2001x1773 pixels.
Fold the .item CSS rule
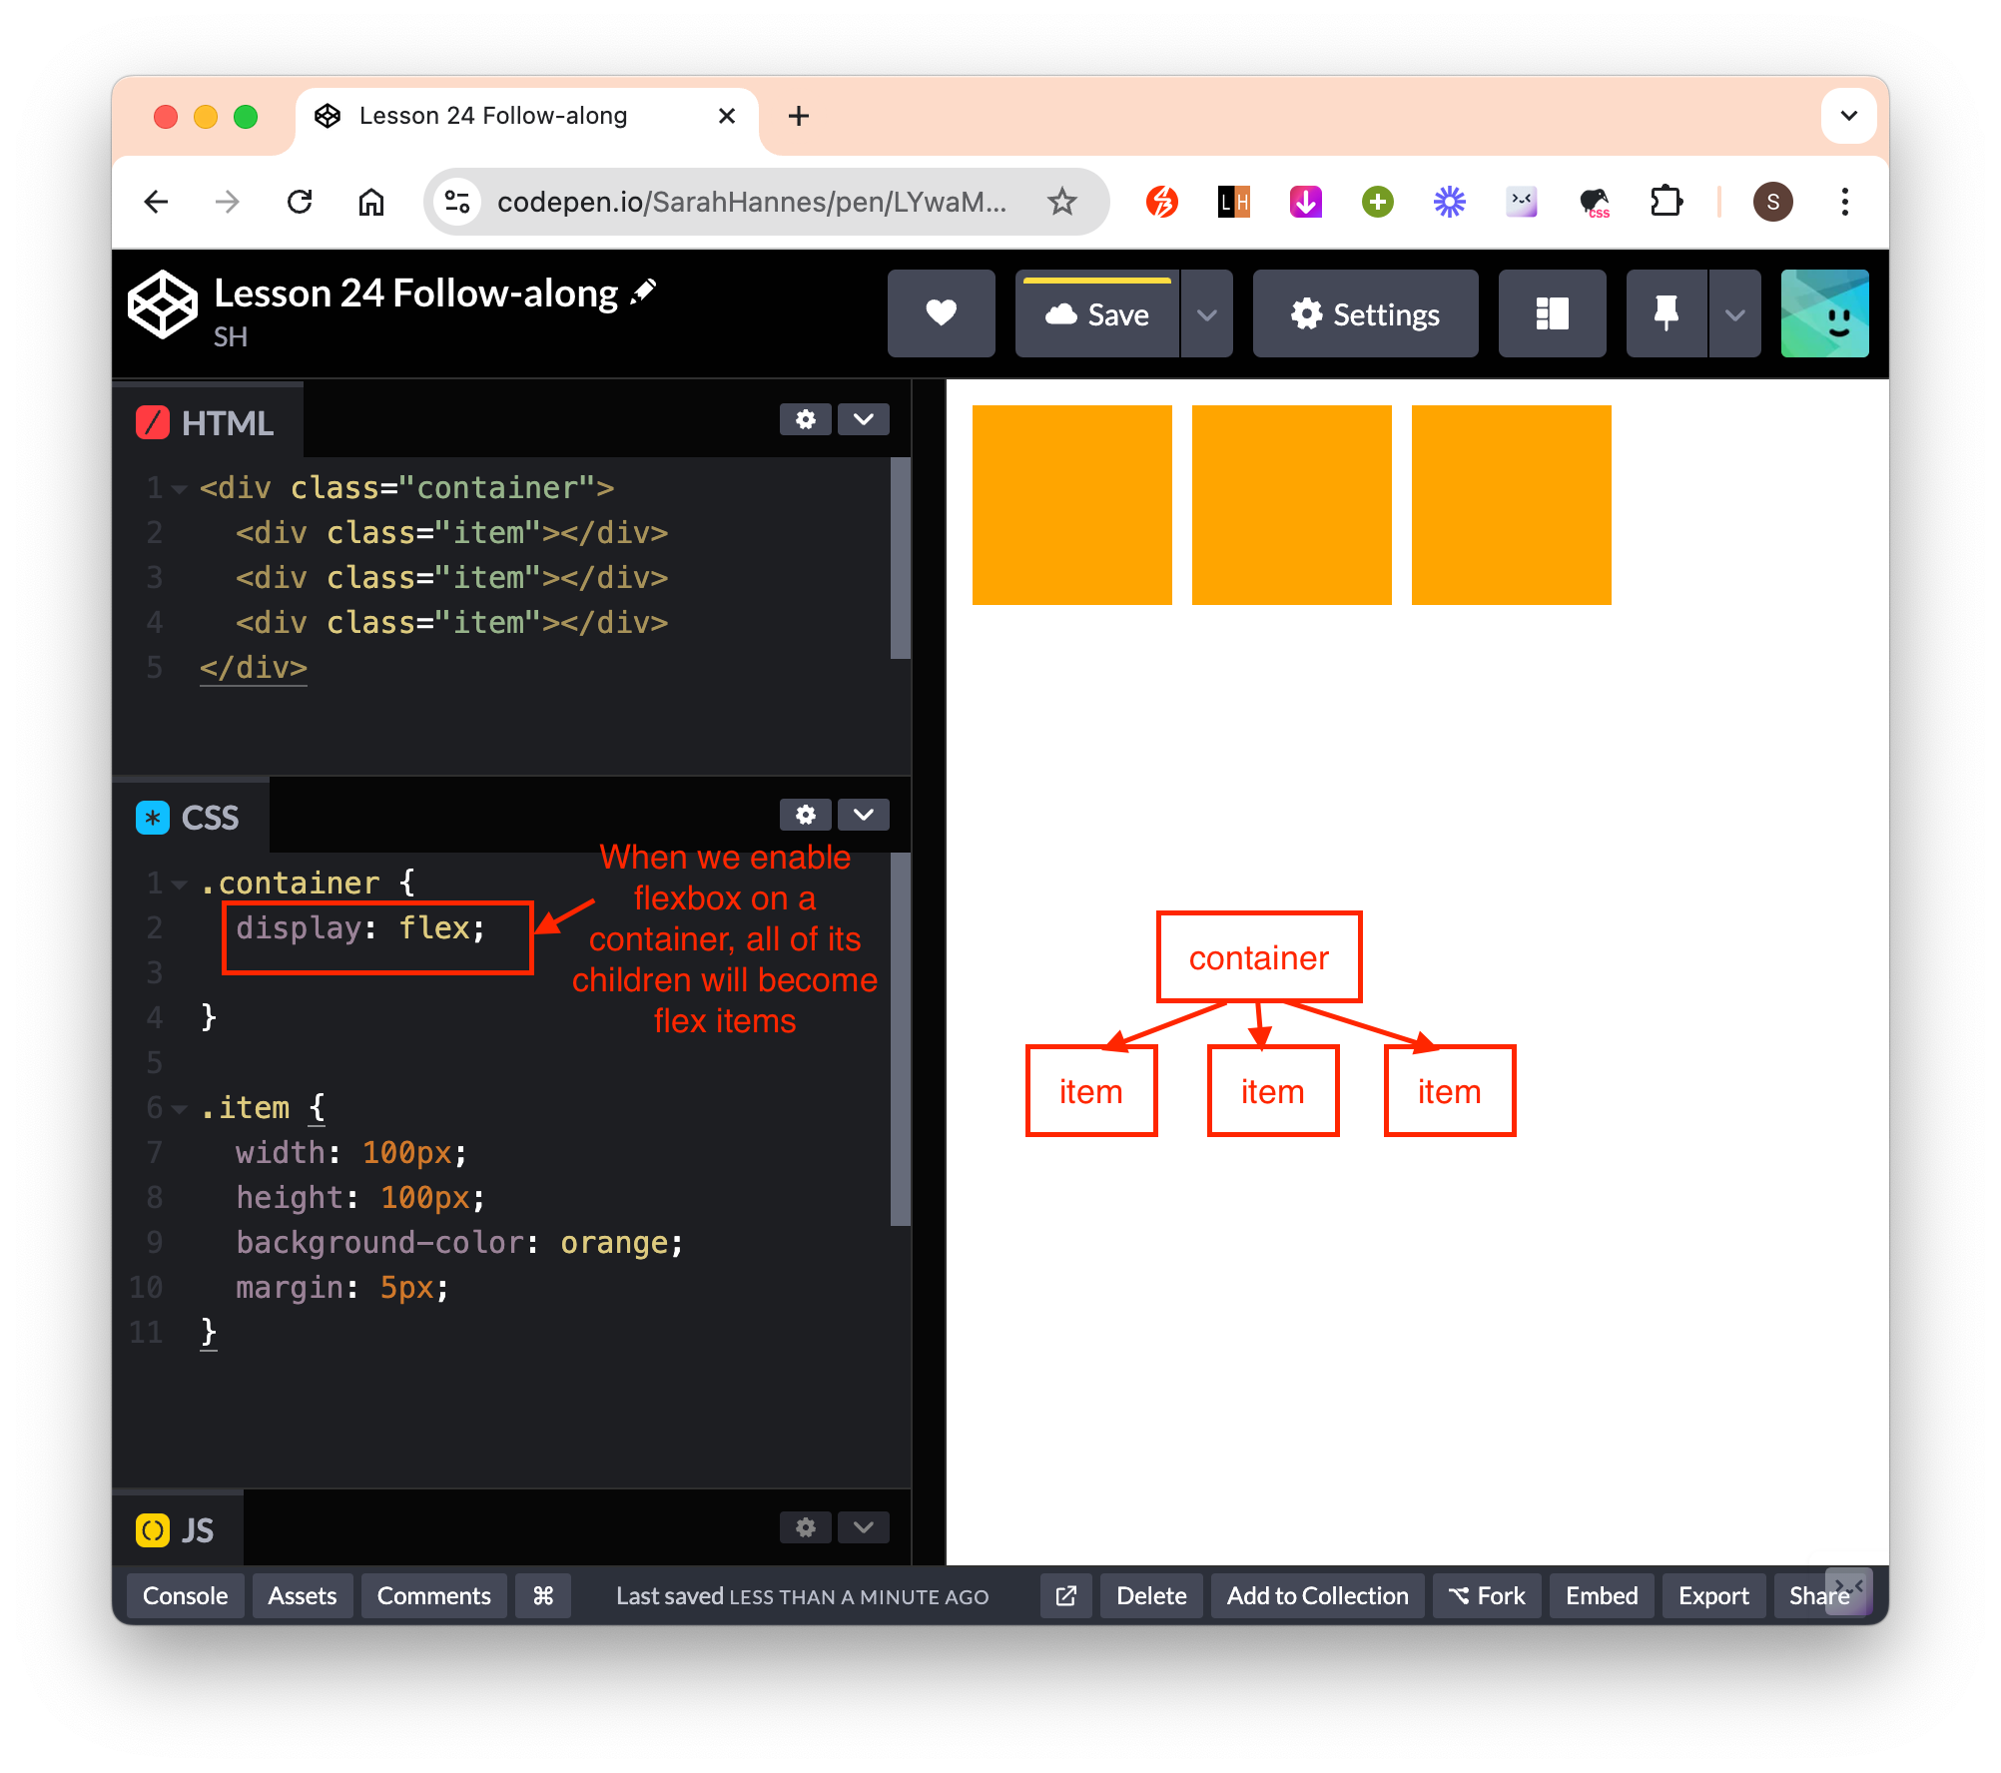[180, 1108]
